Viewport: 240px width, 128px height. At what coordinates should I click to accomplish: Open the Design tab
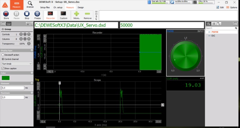point(81,7)
